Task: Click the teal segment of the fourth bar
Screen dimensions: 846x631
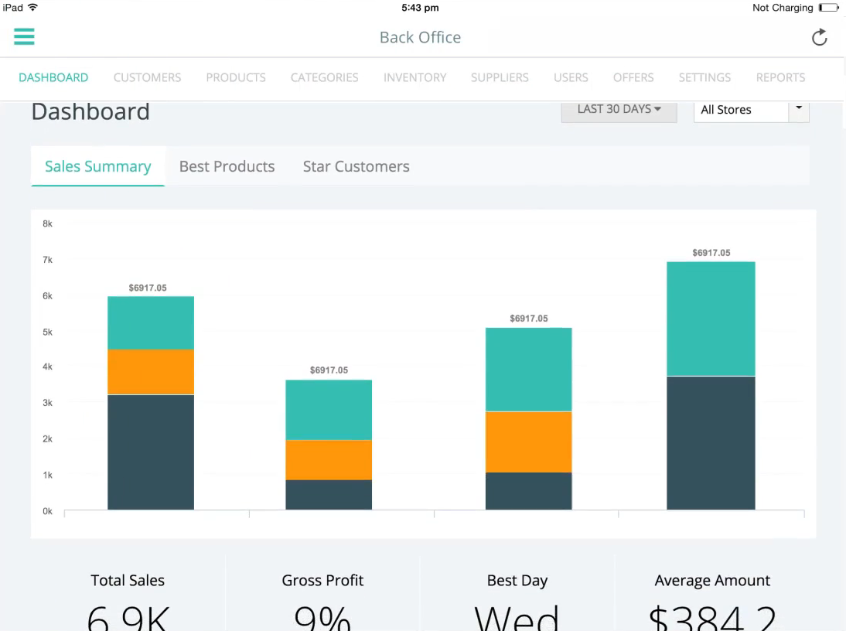Action: coord(711,319)
